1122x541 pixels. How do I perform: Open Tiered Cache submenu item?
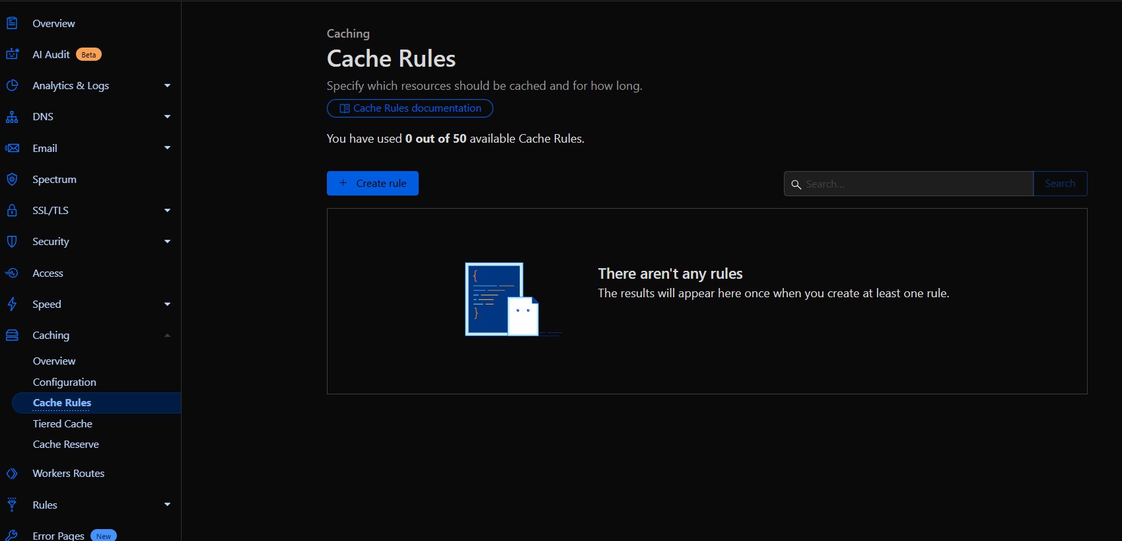(63, 423)
